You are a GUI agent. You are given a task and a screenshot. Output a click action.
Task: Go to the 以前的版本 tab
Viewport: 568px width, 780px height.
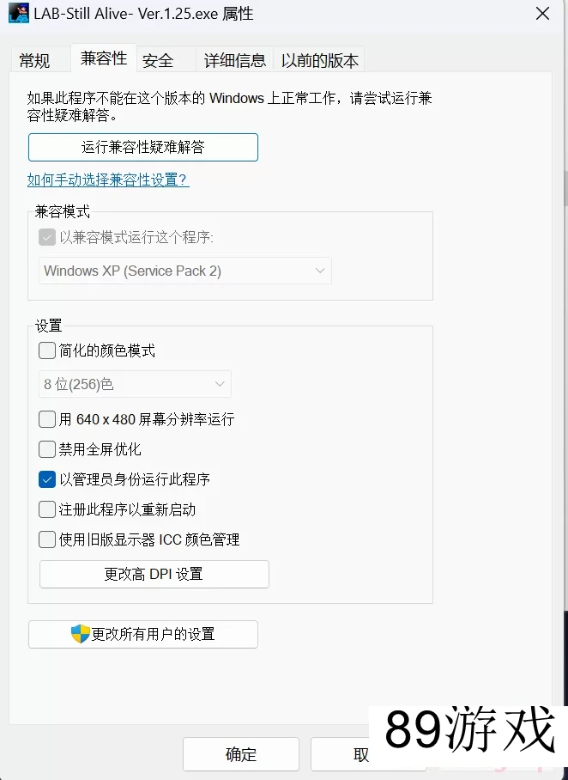click(321, 60)
